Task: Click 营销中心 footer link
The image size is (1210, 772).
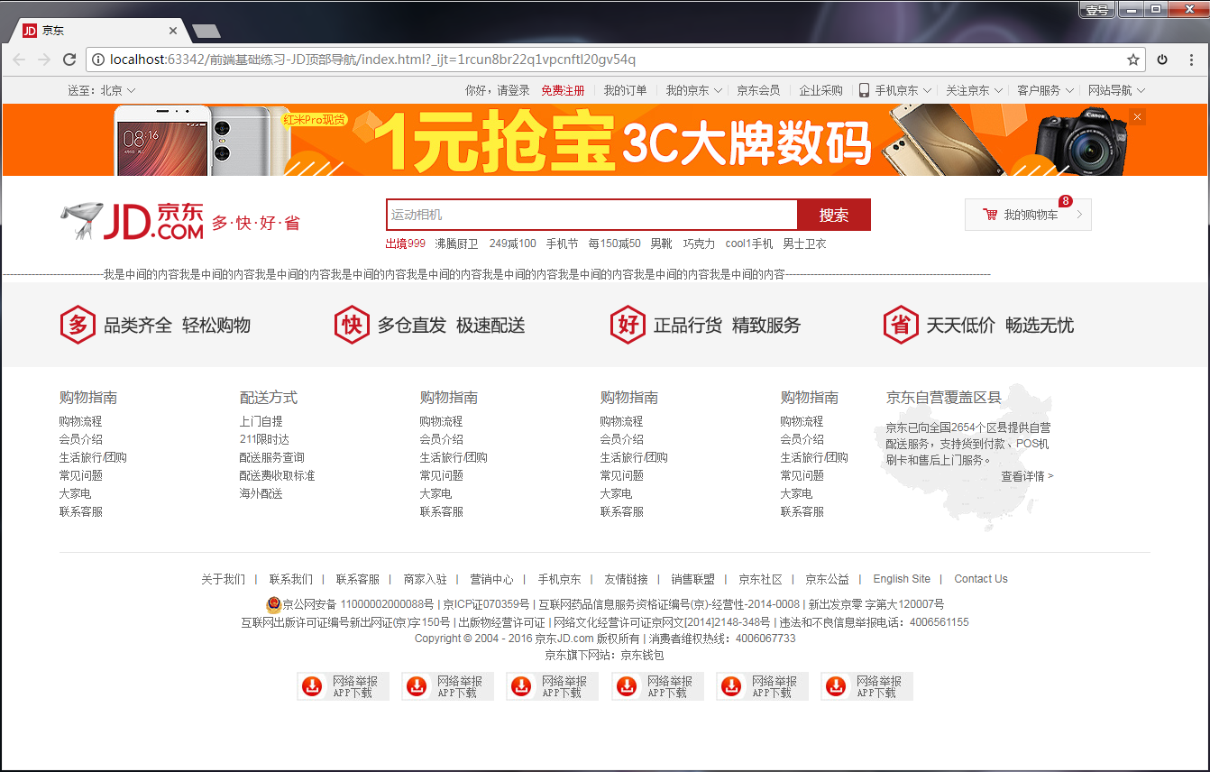Action: (491, 579)
